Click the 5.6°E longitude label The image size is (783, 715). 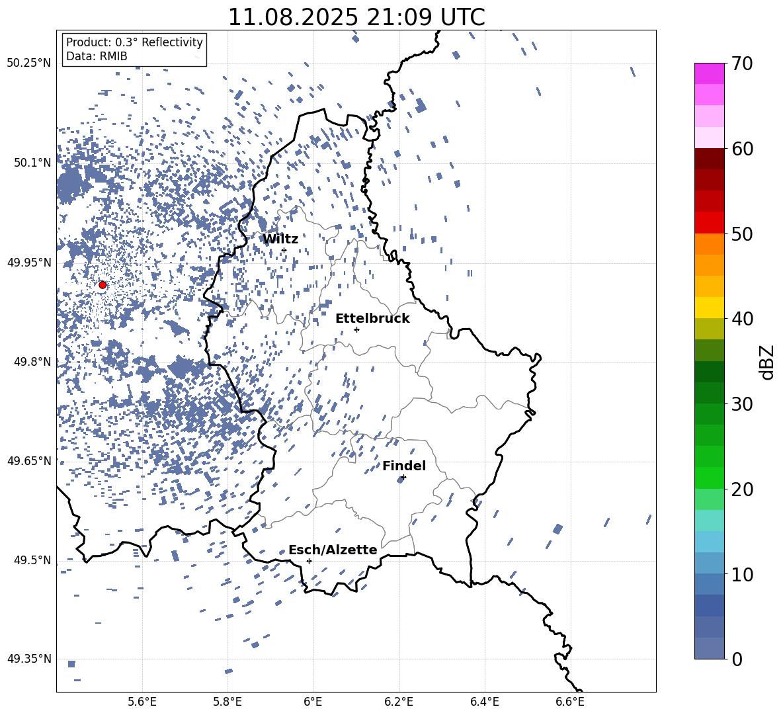[142, 702]
